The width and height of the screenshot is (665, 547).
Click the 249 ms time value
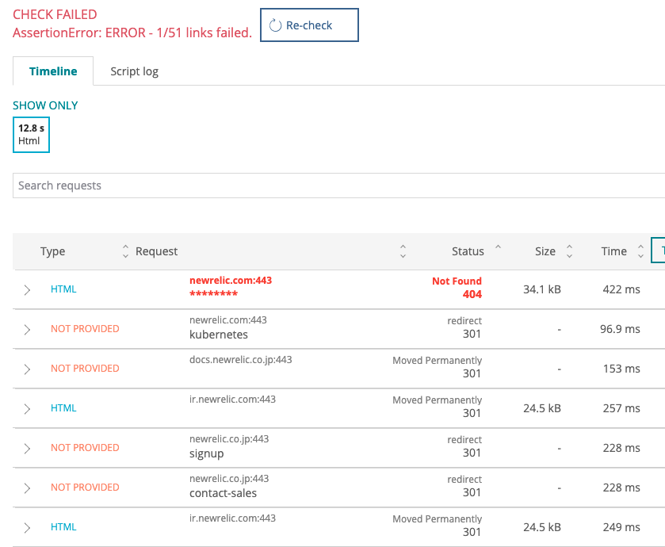(x=621, y=527)
